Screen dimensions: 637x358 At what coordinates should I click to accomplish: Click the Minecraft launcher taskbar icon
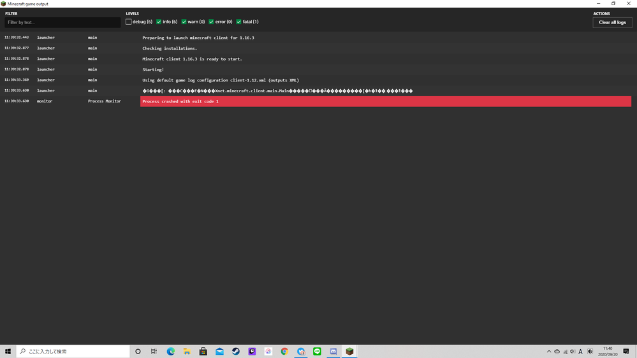(x=349, y=352)
